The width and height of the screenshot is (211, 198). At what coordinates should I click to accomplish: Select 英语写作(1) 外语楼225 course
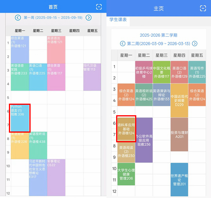click(x=197, y=72)
